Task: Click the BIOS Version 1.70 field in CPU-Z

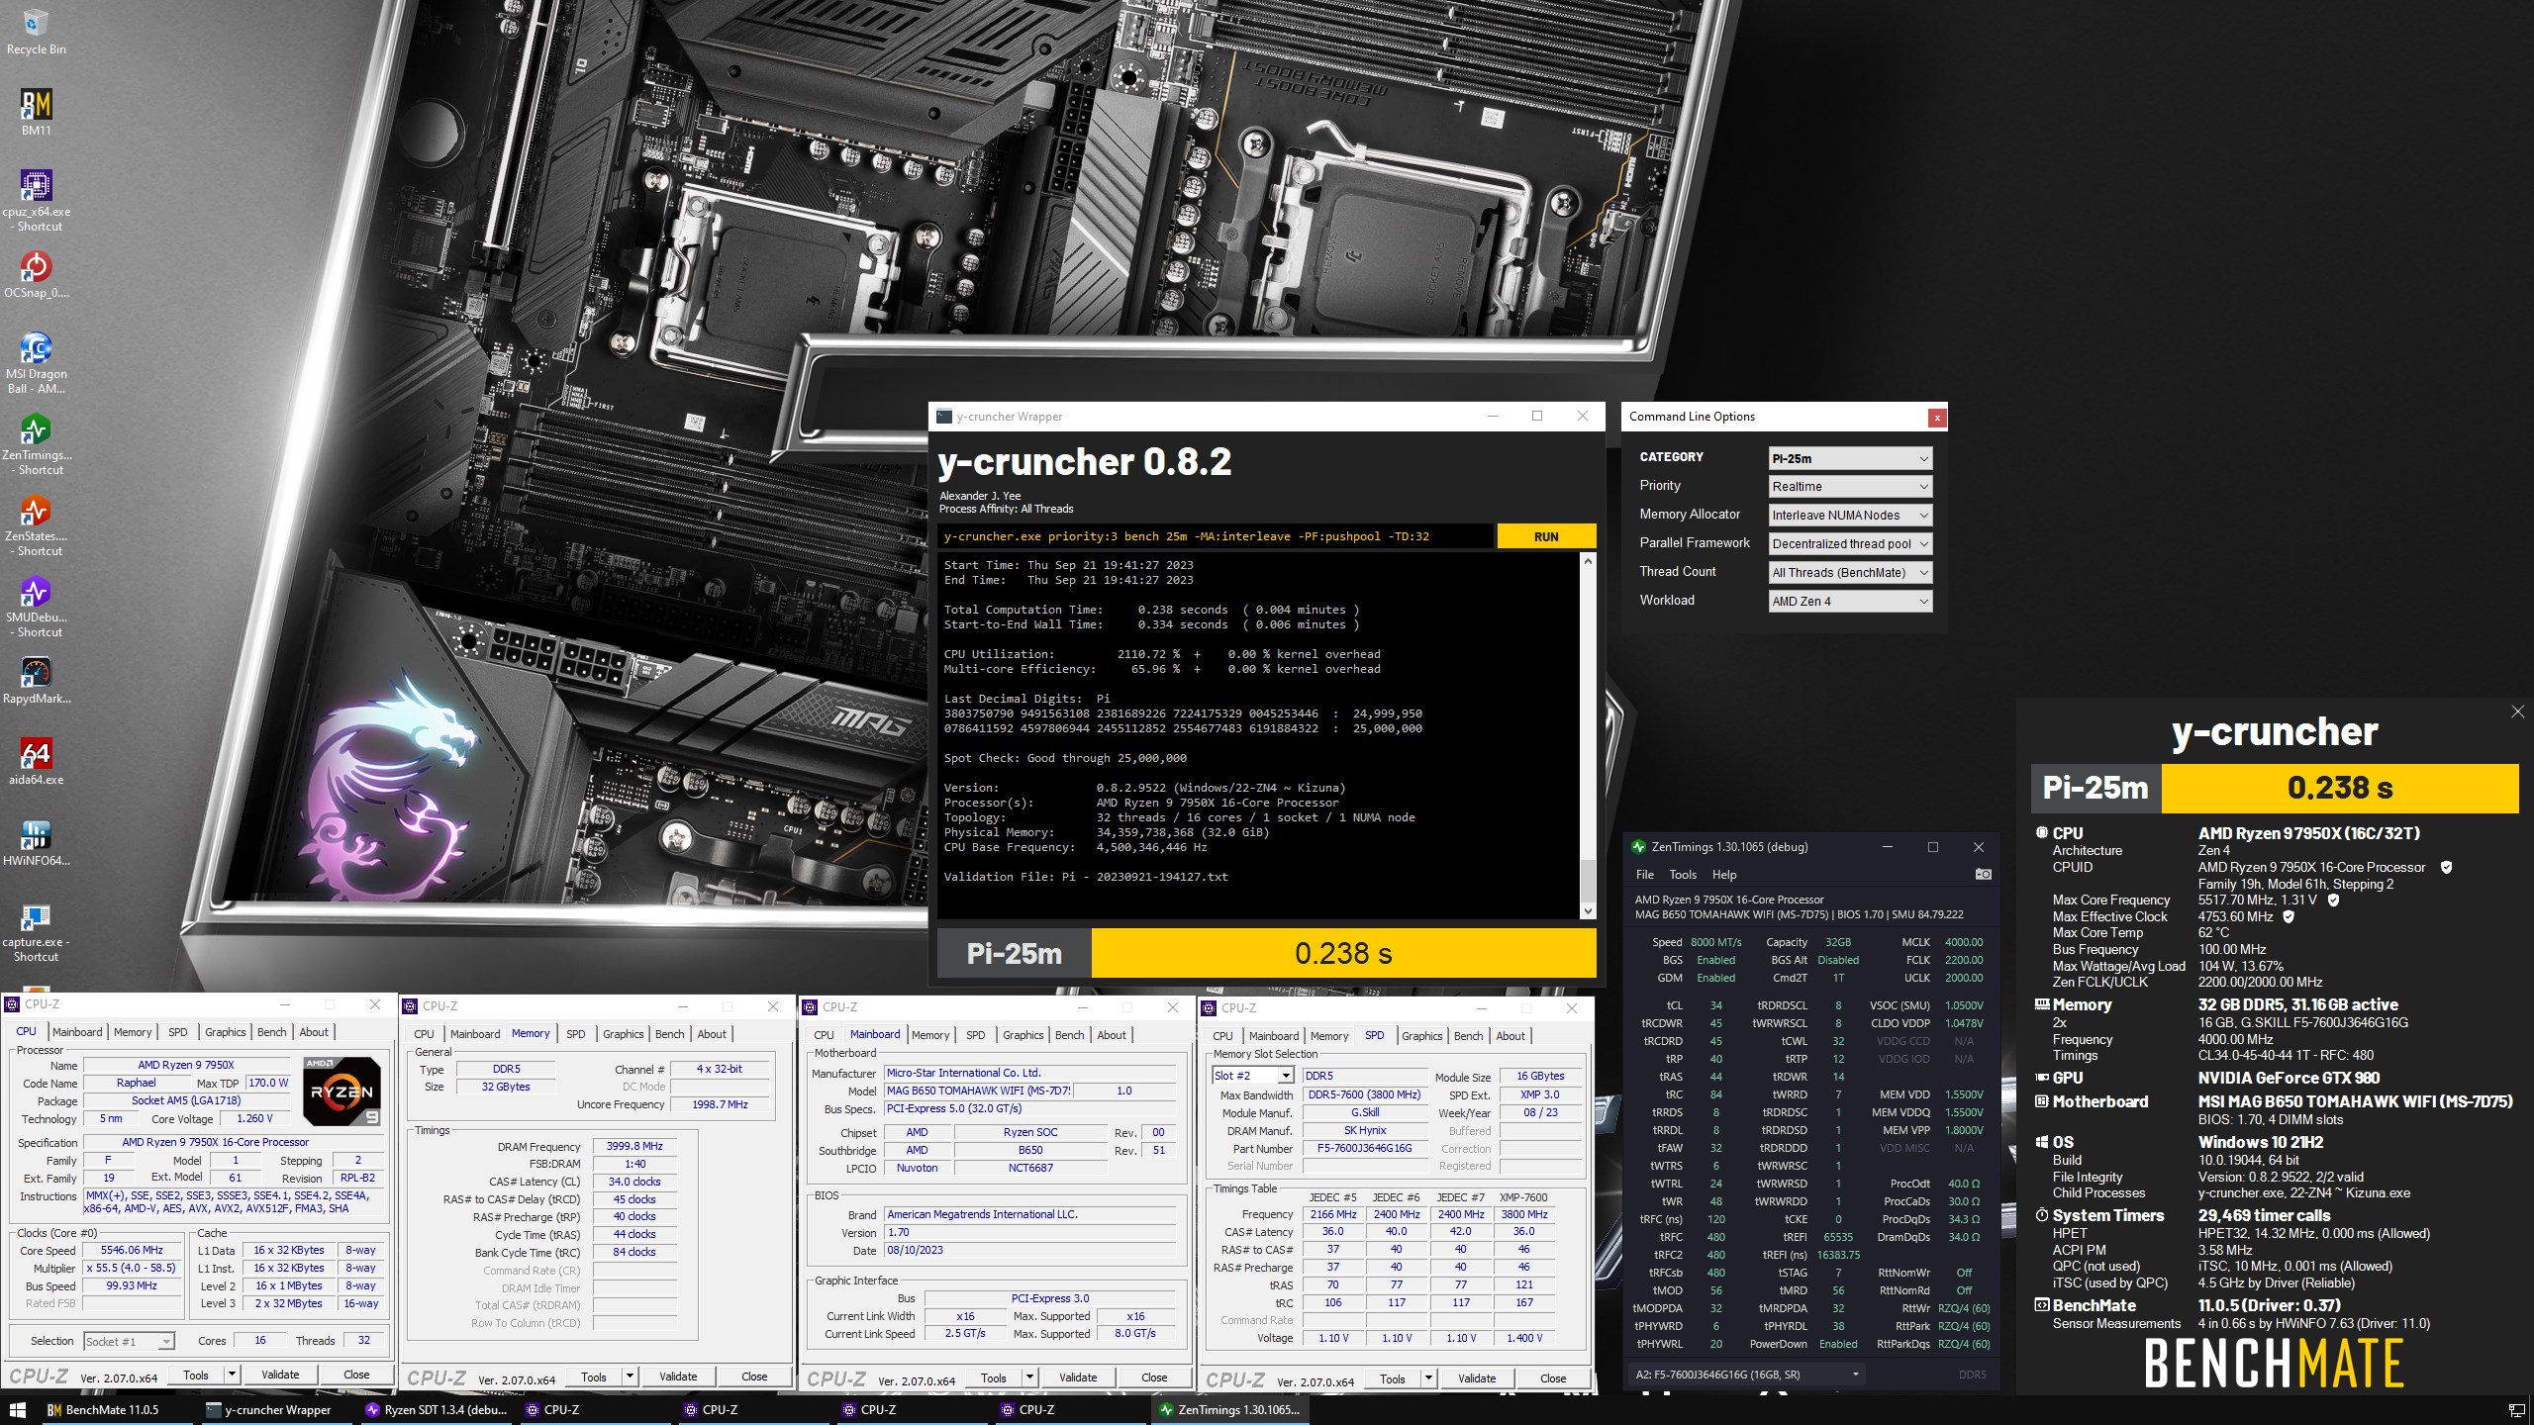Action: coord(1029,1232)
